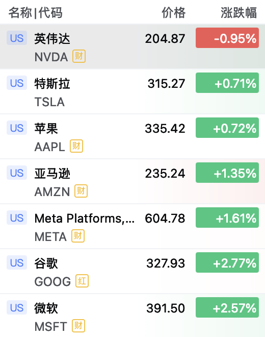The image size is (265, 337).
Task: Sort by the 涨跌幅 column header
Action: click(x=238, y=13)
